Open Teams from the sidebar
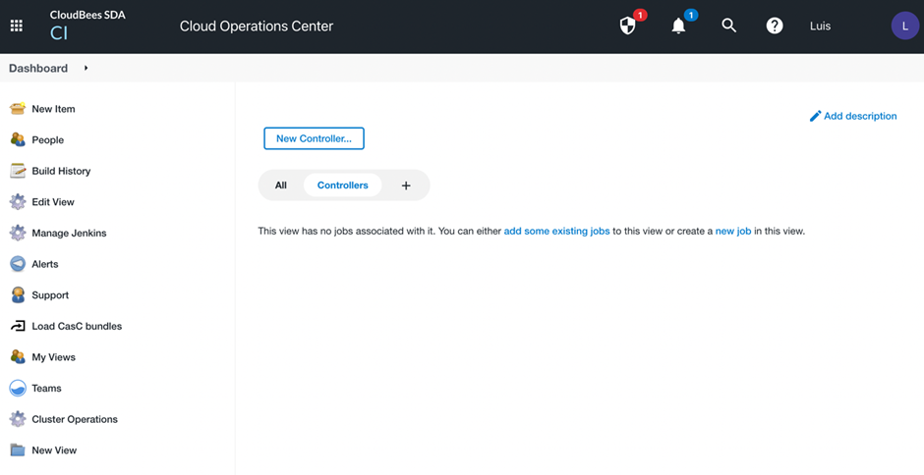 46,388
